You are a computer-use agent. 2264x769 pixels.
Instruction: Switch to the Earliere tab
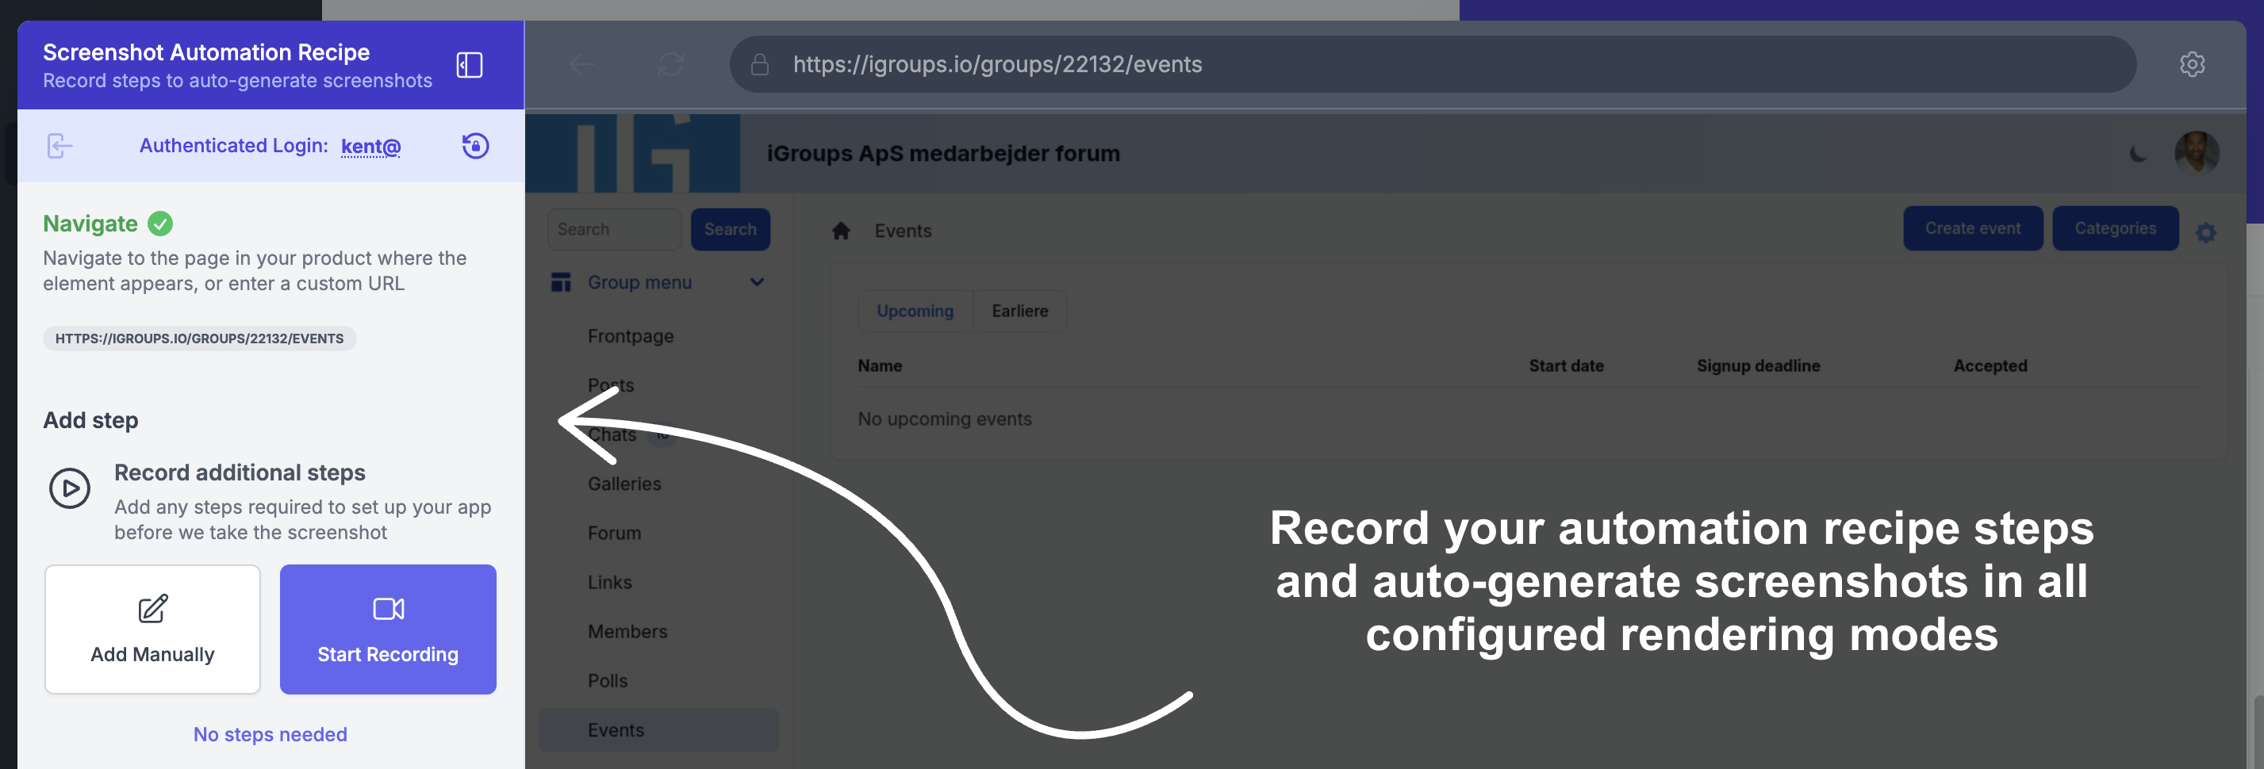1019,311
